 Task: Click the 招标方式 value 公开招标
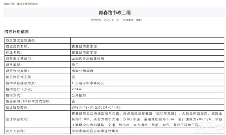[x=79, y=95]
